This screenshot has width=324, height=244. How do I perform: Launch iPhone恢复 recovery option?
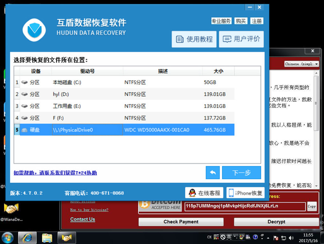(246, 193)
